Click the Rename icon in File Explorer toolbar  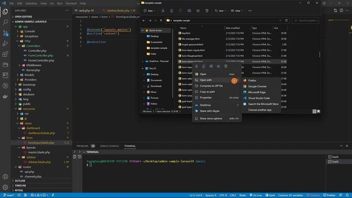pyautogui.click(x=189, y=11)
